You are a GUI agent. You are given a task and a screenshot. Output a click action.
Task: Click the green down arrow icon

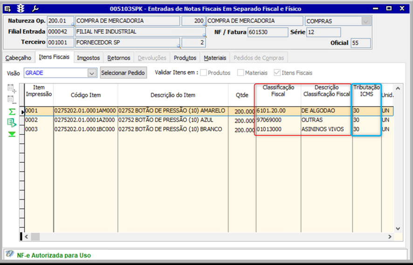[x=12, y=134]
